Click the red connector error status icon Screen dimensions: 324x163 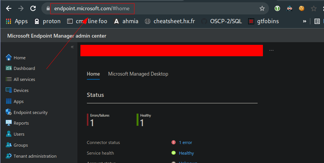click(x=174, y=142)
